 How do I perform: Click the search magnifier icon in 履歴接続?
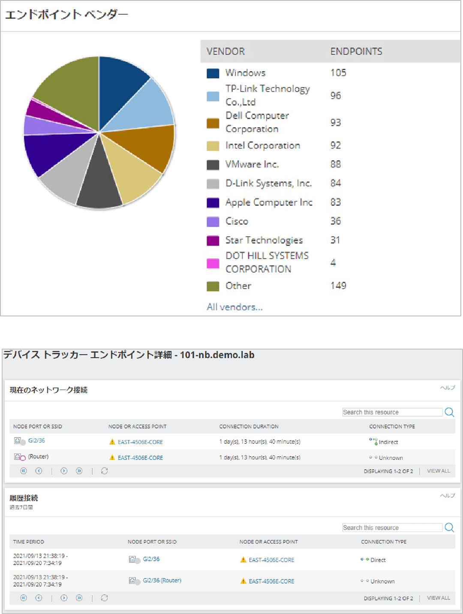point(449,528)
